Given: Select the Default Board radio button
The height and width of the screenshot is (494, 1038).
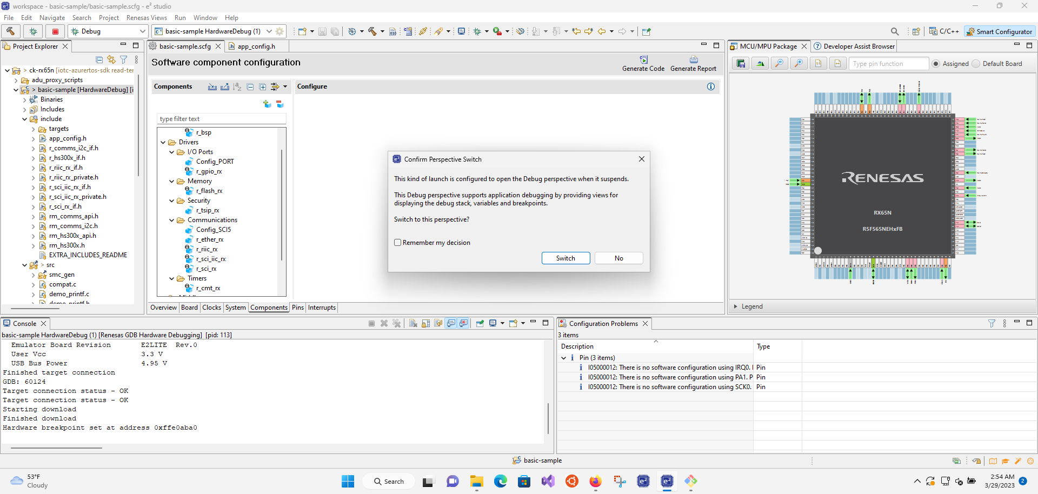Looking at the screenshot, I should 976,64.
